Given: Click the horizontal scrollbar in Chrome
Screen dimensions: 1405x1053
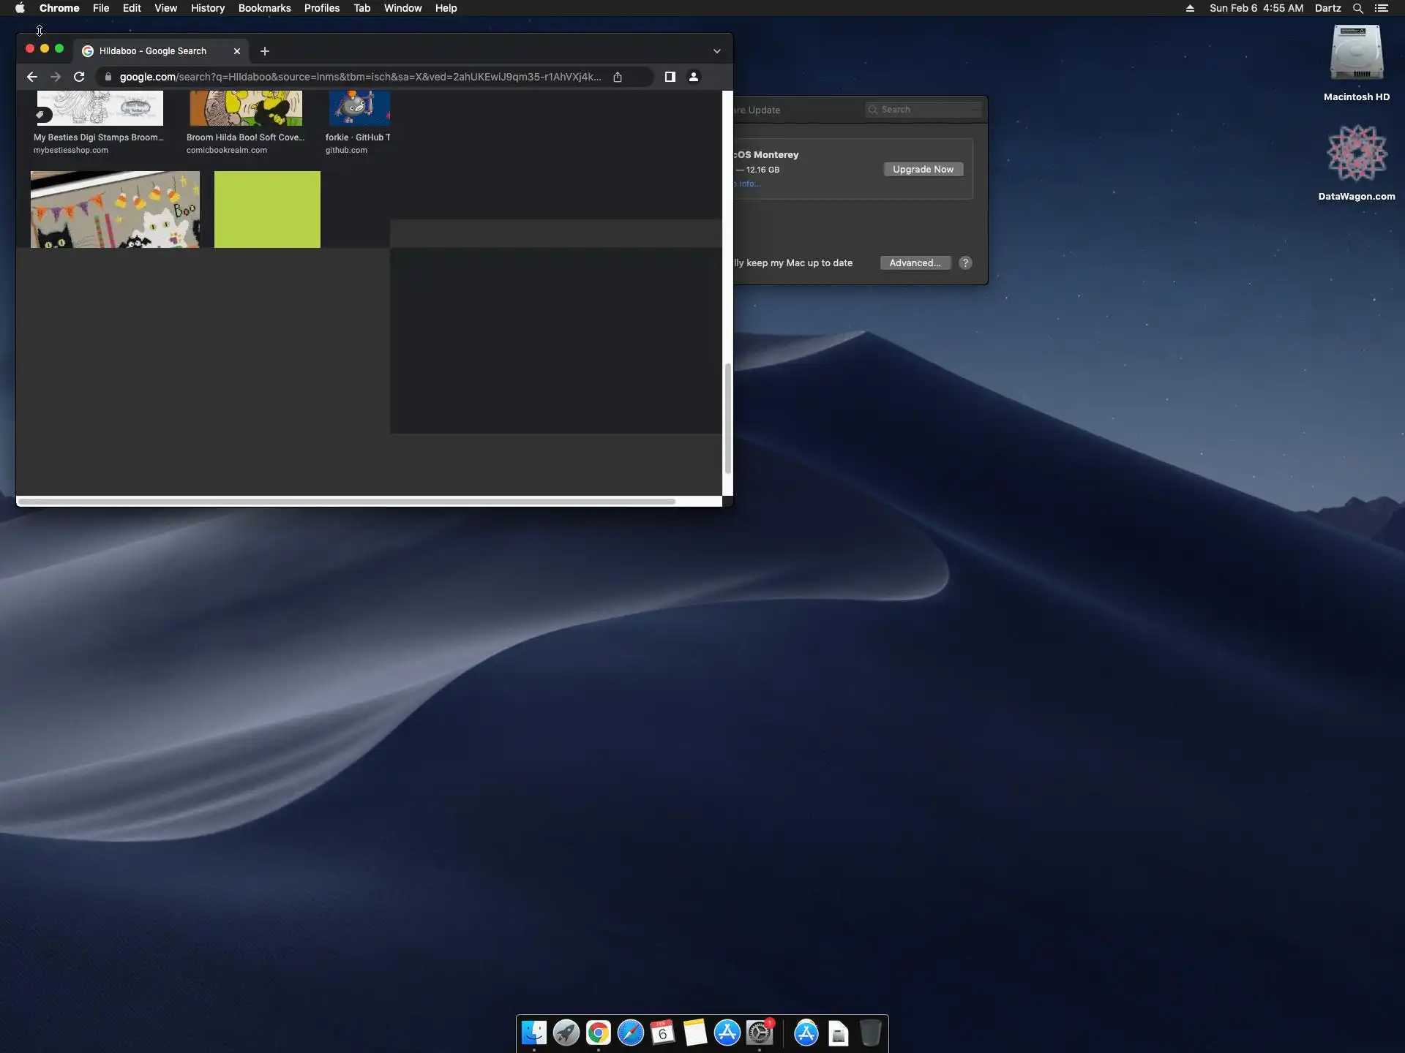Looking at the screenshot, I should [345, 501].
